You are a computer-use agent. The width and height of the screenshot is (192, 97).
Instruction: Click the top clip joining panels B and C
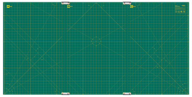tap(127, 3)
